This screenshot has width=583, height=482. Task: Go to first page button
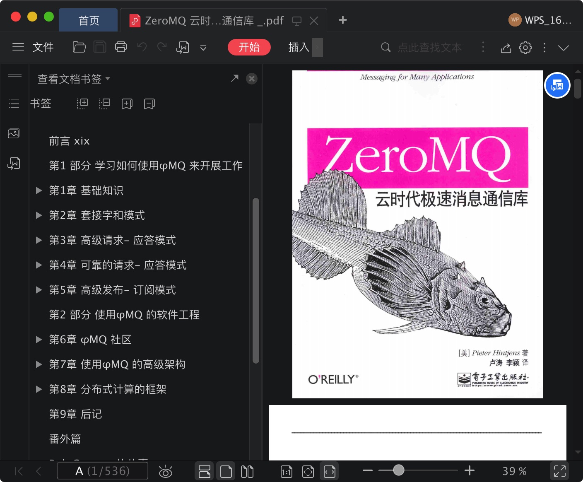coord(19,471)
